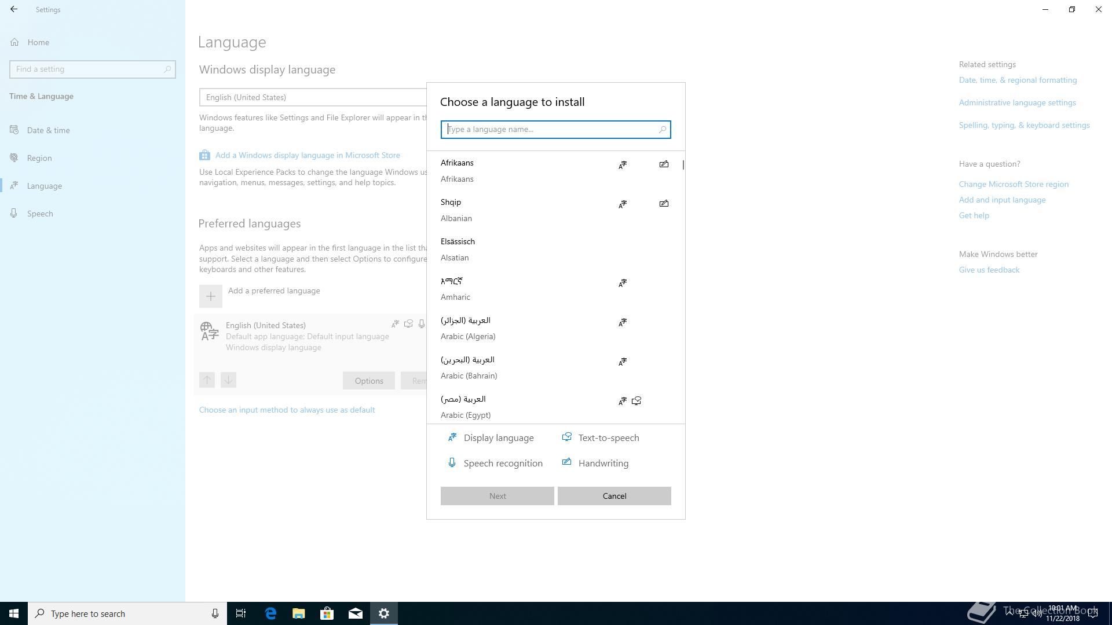Expand the Windows display language dropdown
This screenshot has height=625, width=1112.
point(313,97)
